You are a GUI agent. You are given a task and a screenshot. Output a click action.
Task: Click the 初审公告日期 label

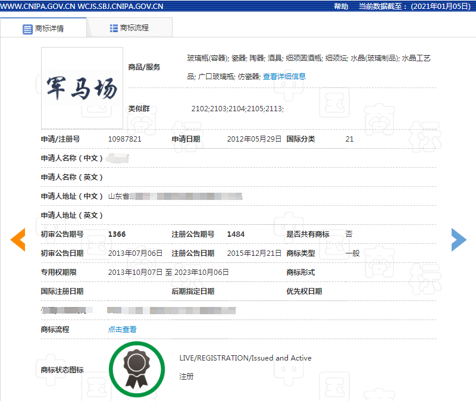tap(62, 253)
